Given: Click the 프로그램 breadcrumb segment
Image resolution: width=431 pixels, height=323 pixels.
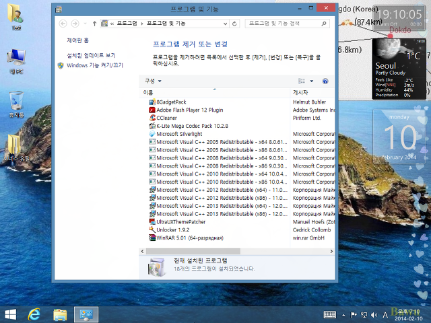Looking at the screenshot, I should pyautogui.click(x=127, y=24).
